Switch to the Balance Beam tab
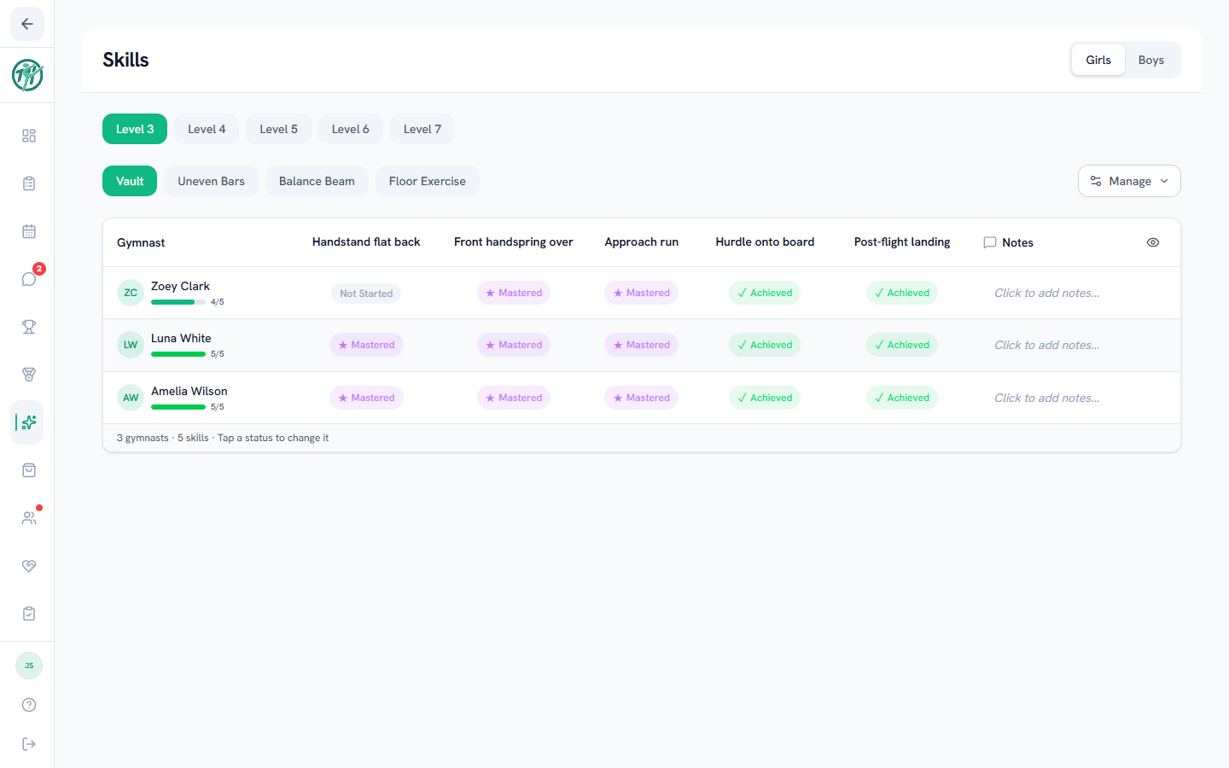The image size is (1229, 768). [317, 181]
